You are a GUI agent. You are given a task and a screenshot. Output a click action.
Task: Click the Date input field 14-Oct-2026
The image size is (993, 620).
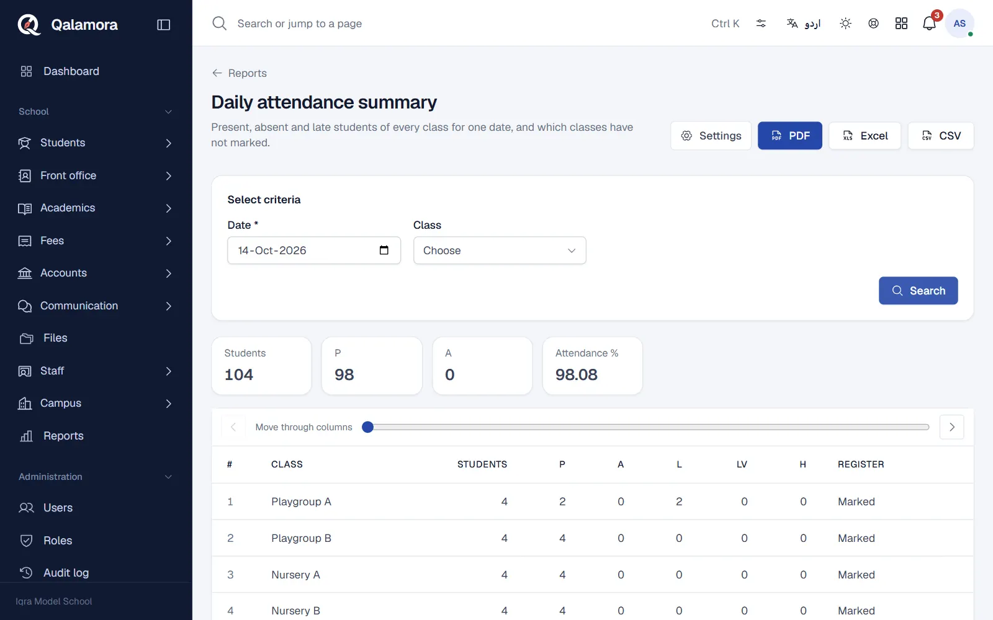(313, 250)
